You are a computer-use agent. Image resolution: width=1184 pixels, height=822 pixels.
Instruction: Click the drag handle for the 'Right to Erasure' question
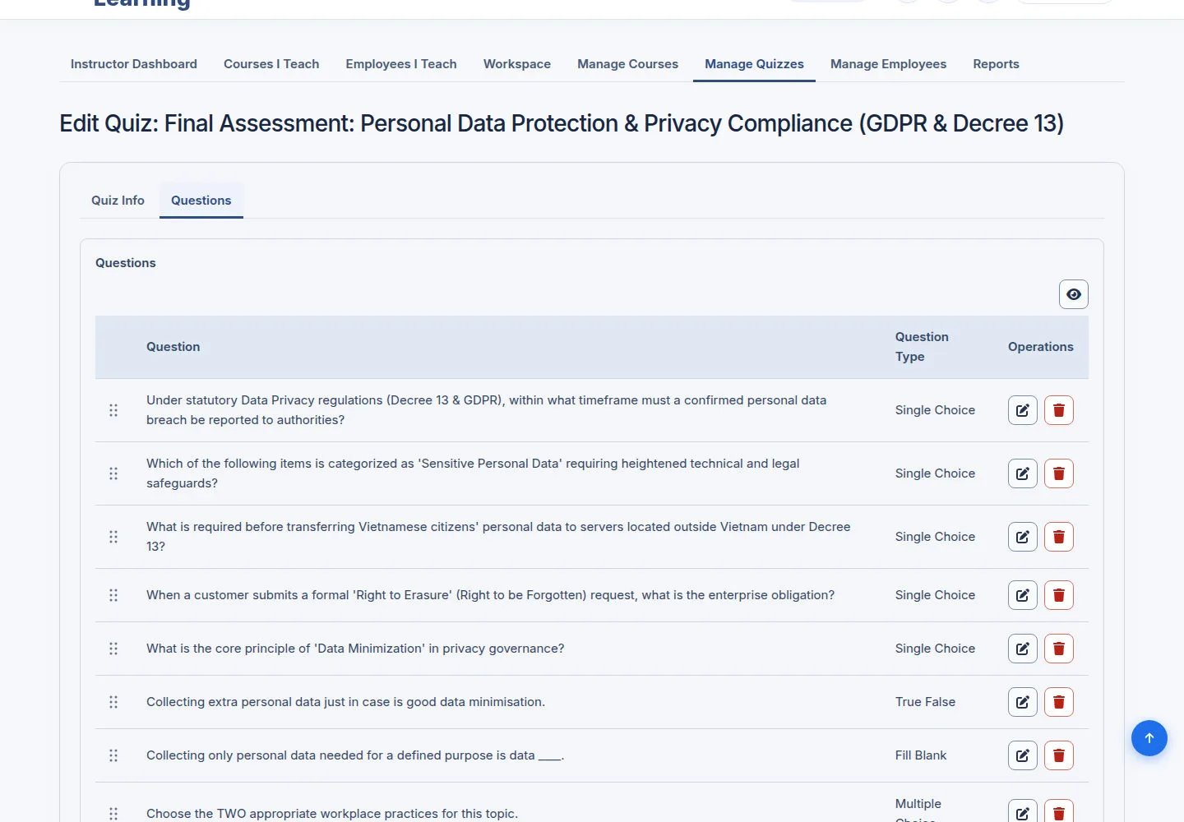click(x=113, y=595)
